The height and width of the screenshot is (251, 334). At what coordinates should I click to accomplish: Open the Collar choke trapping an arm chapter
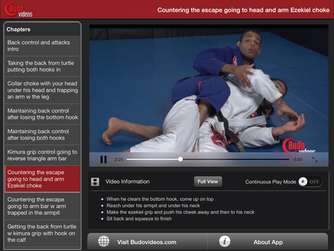[x=42, y=90]
